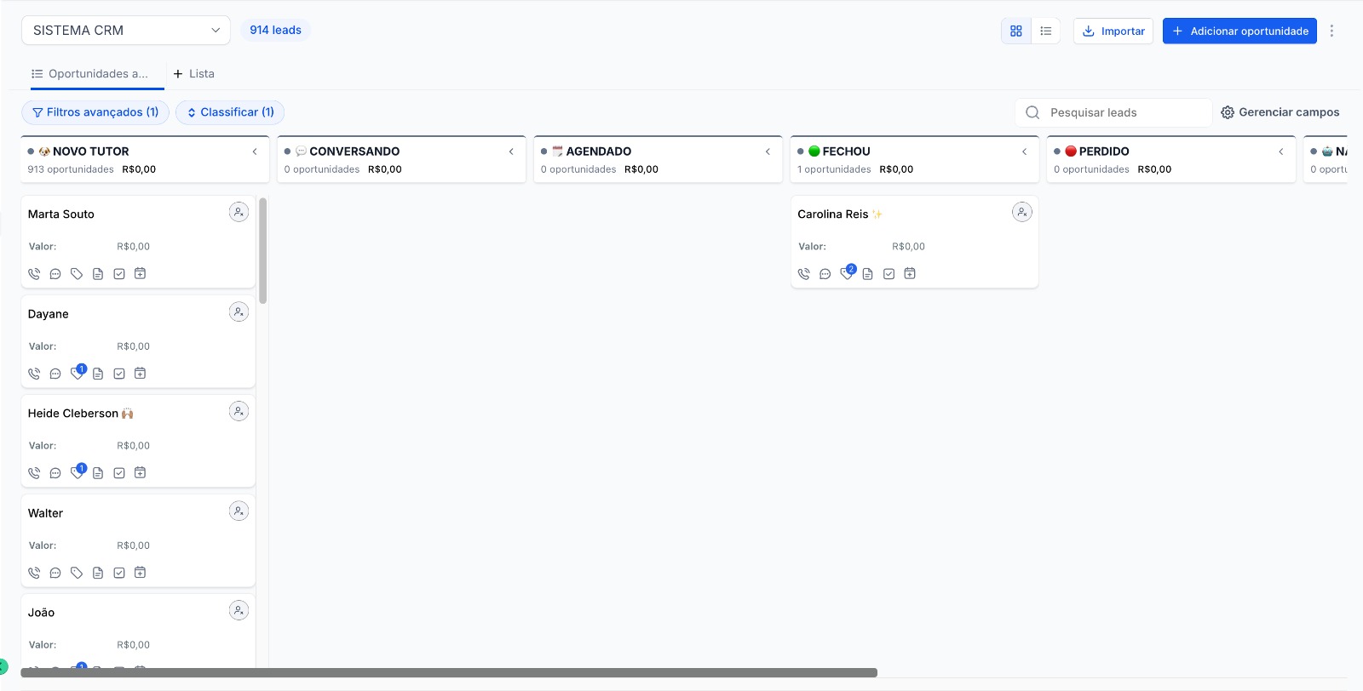Open tag icon with badge on Dayane card
Viewport: 1363px width, 691px height.
click(x=78, y=372)
